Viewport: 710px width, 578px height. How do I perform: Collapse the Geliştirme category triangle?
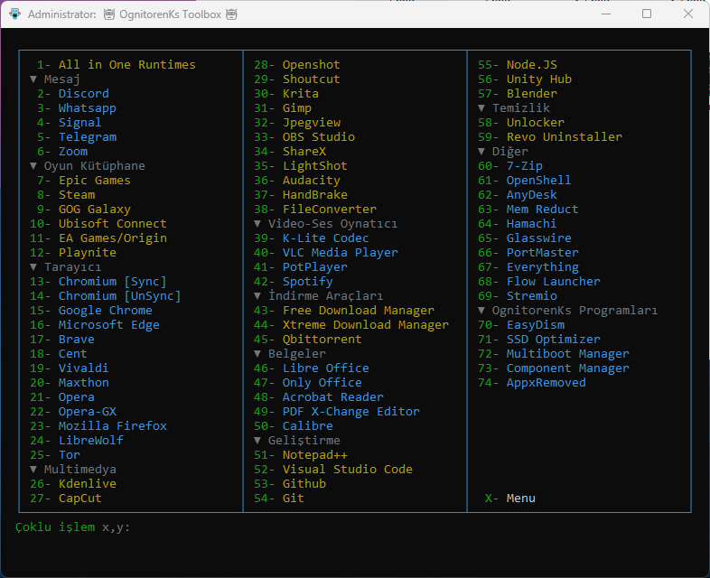pyautogui.click(x=257, y=441)
